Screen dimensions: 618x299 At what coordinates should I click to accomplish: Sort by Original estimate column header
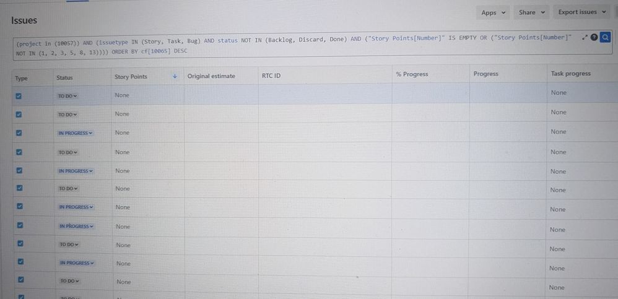(211, 76)
